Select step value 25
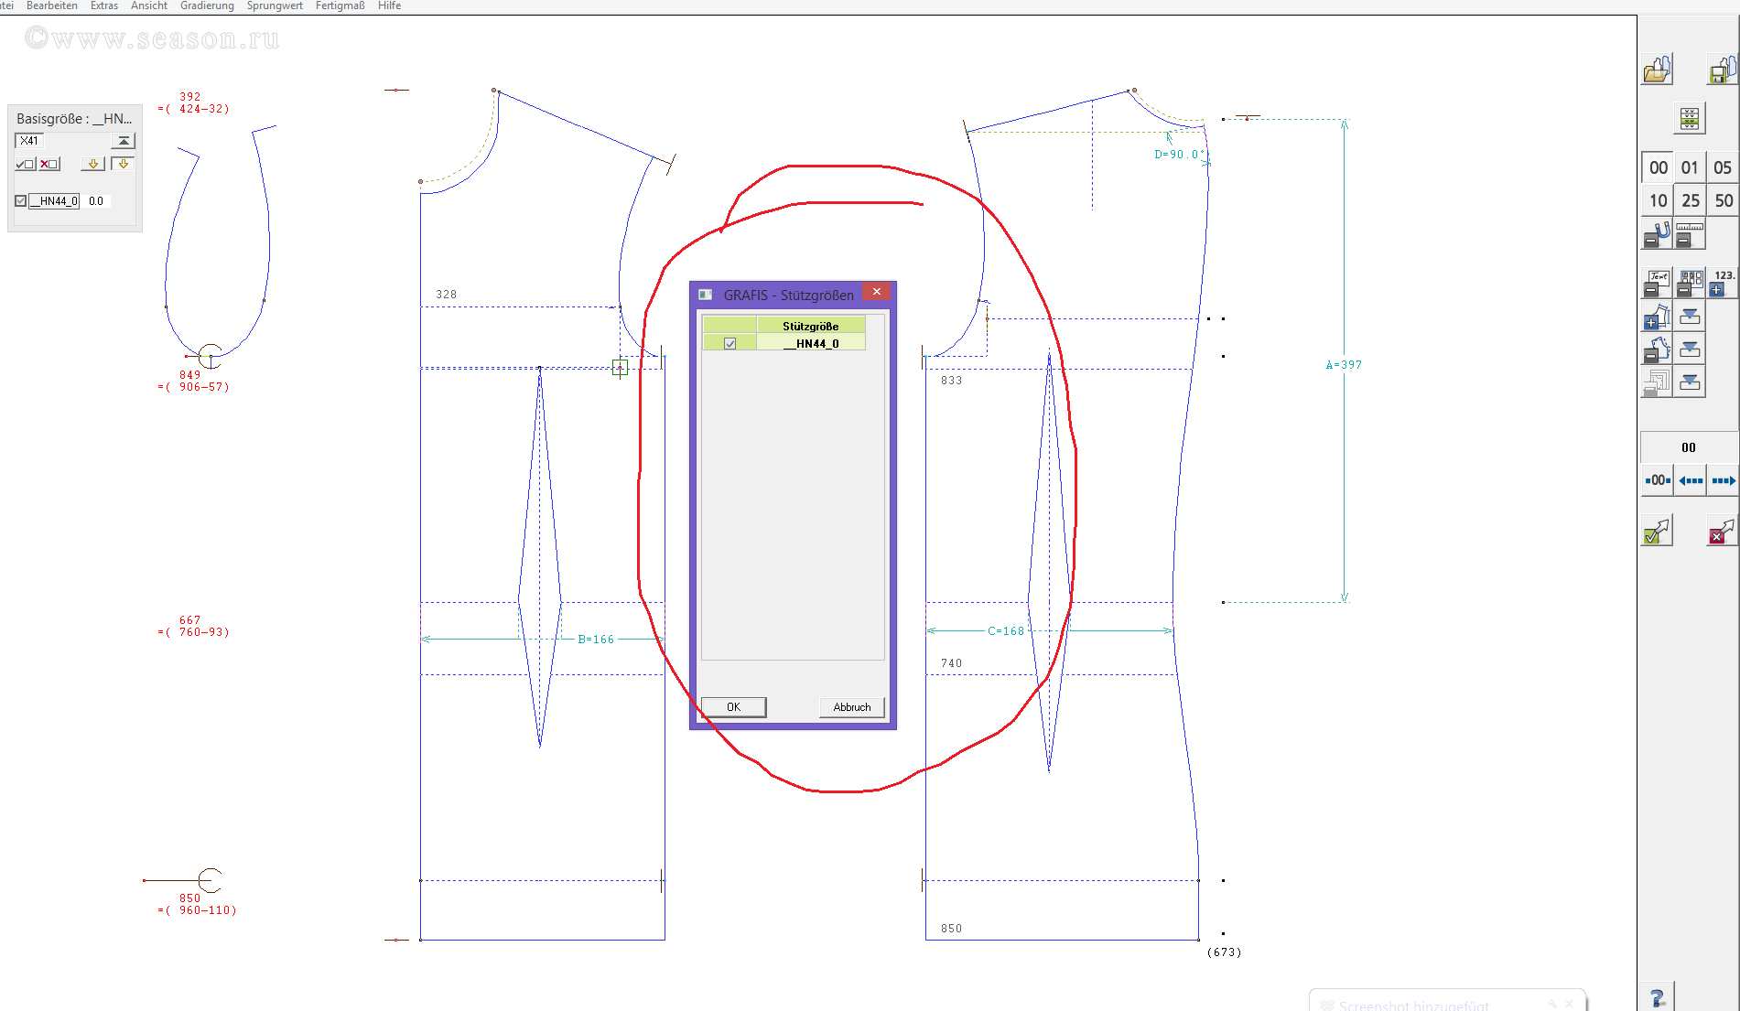This screenshot has height=1011, width=1740. point(1690,200)
